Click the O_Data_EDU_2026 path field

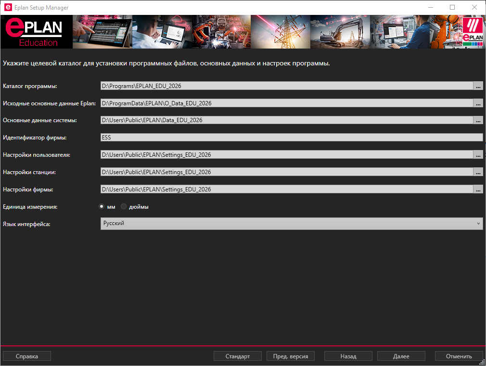click(x=287, y=103)
